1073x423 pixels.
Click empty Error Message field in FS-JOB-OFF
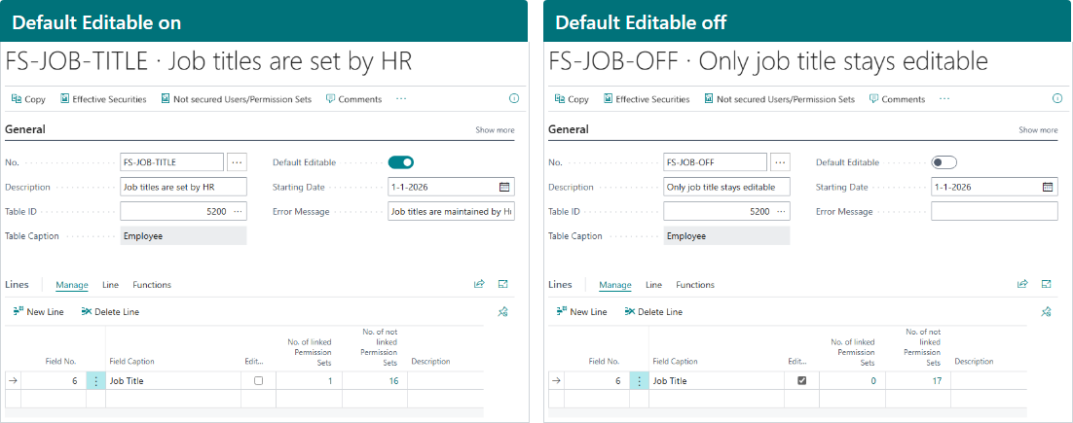pyautogui.click(x=994, y=212)
